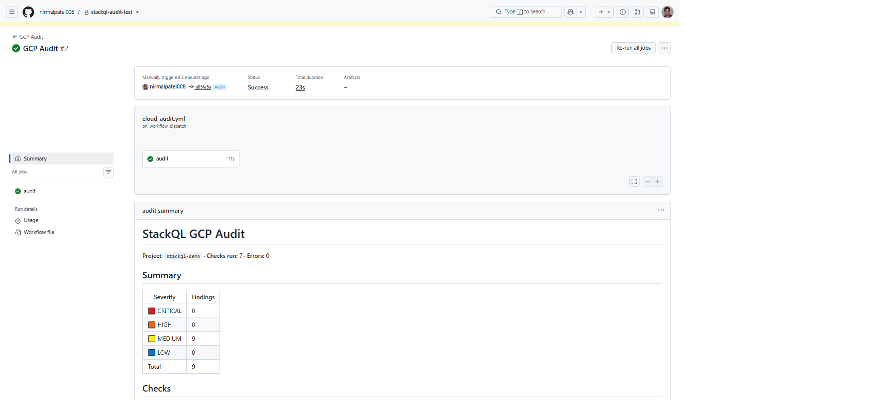The width and height of the screenshot is (896, 400).
Task: Open the user profile avatar menu
Action: coord(668,12)
